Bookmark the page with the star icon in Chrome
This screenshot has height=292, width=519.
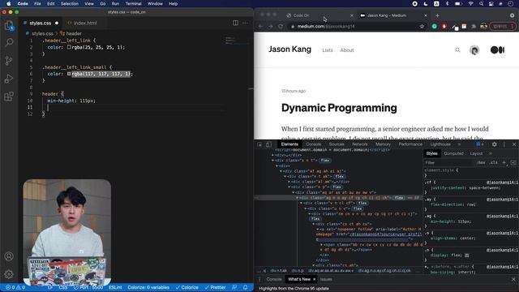(x=422, y=26)
